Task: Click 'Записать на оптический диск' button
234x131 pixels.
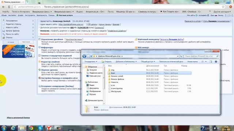Action: (x=171, y=61)
